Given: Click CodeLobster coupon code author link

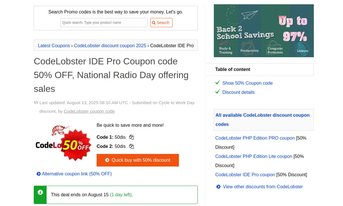Looking at the screenshot, I should pos(89,111).
